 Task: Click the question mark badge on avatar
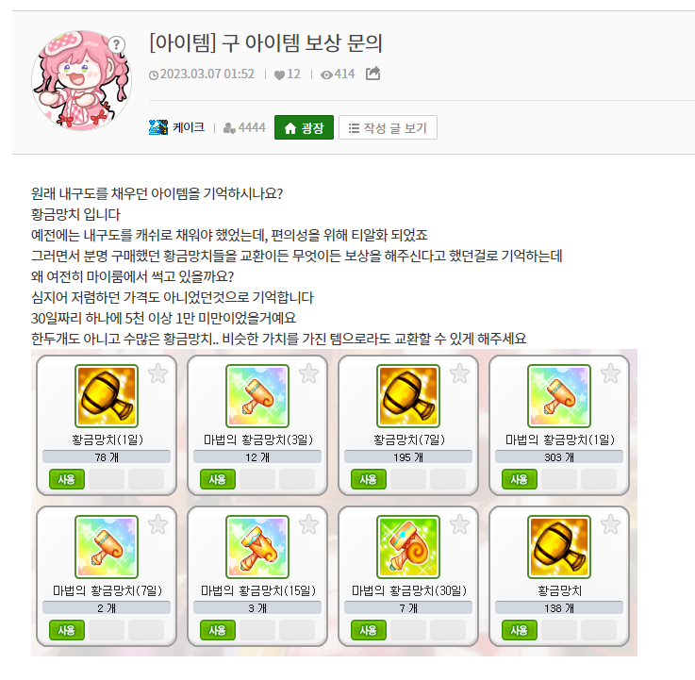[116, 44]
